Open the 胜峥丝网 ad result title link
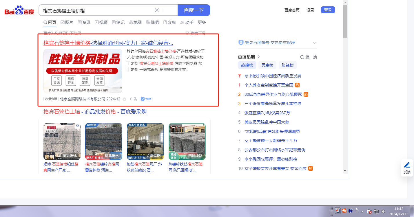 (x=108, y=43)
